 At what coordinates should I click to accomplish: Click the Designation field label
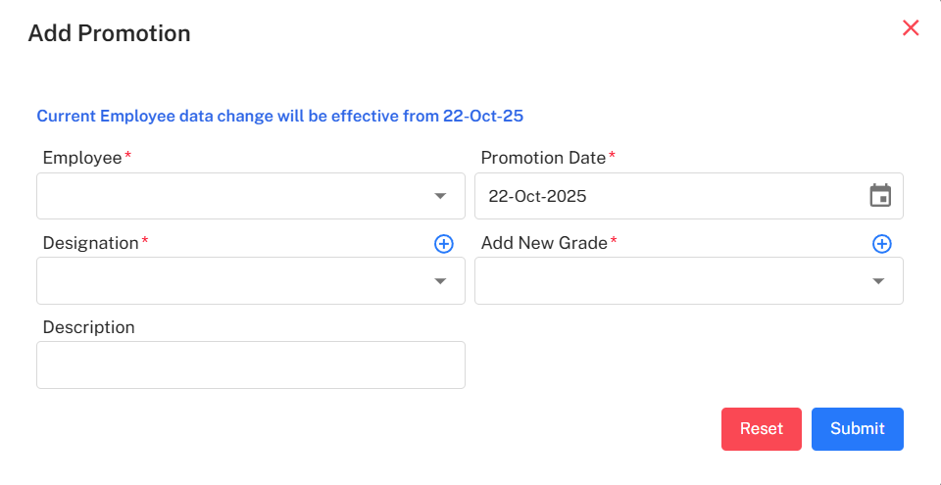tap(91, 243)
